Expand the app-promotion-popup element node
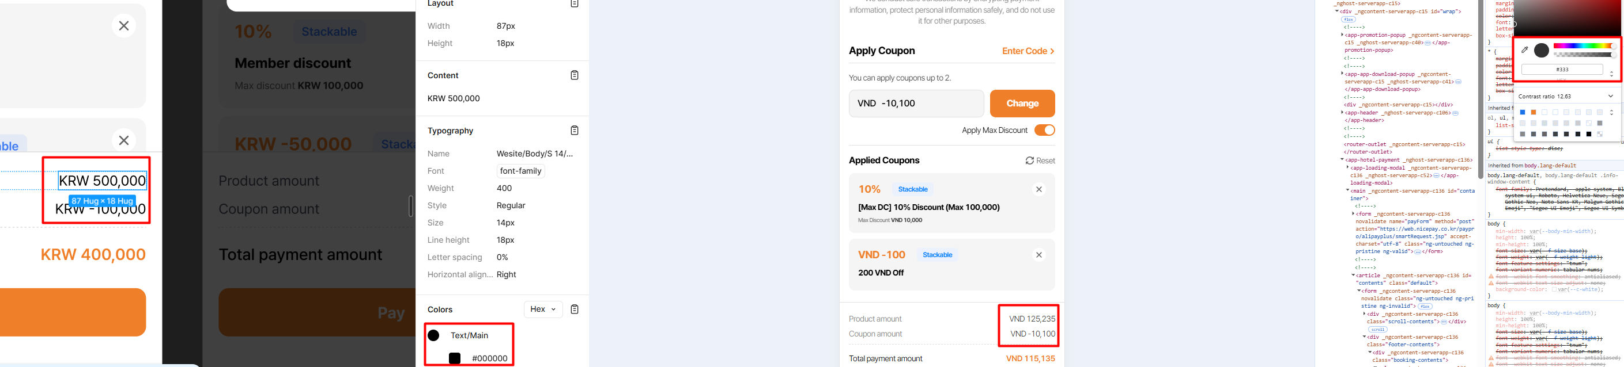This screenshot has height=367, width=1624. (1342, 35)
